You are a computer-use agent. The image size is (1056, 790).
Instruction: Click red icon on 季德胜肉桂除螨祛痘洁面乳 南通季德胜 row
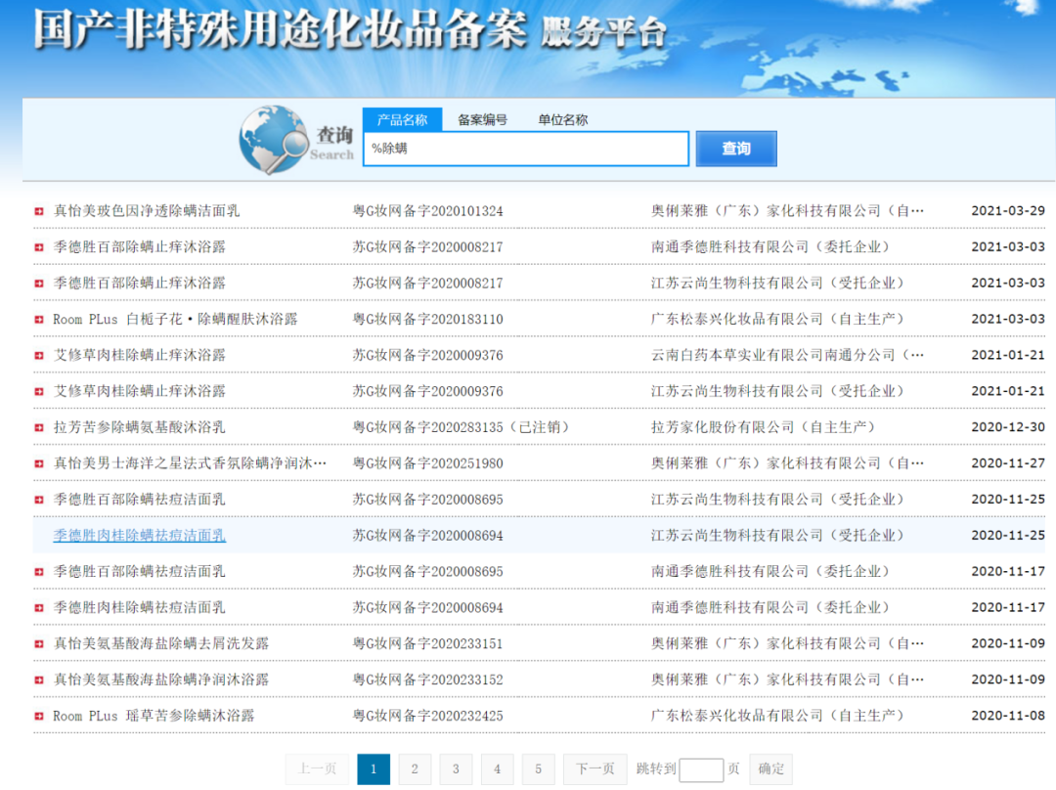click(39, 608)
